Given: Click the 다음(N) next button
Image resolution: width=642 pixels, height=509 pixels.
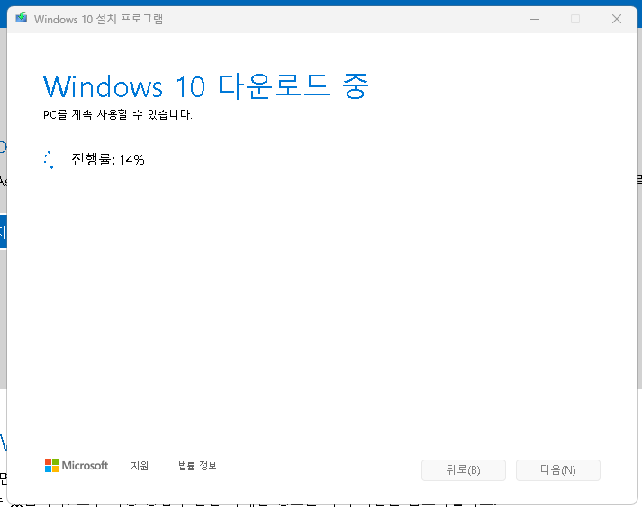Looking at the screenshot, I should [x=558, y=470].
